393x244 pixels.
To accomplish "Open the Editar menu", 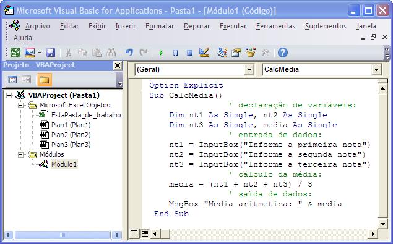I will point(69,26).
